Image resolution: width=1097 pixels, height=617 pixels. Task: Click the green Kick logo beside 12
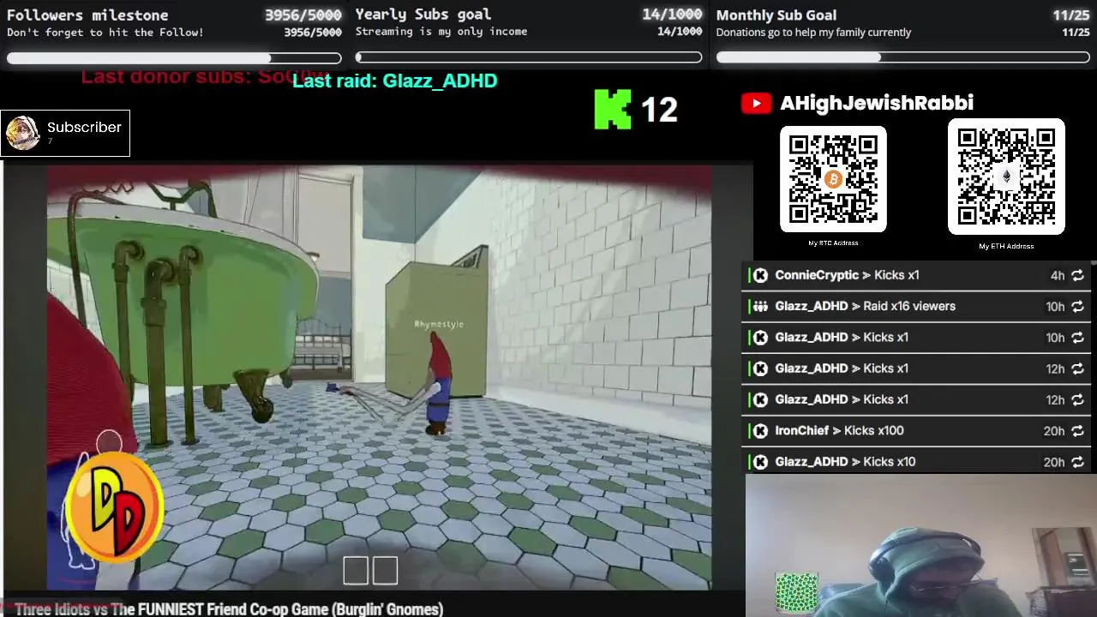click(x=613, y=110)
